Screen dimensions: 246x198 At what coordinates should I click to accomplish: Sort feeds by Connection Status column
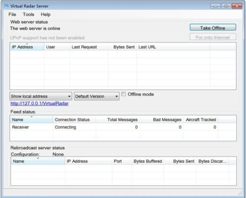pos(72,120)
